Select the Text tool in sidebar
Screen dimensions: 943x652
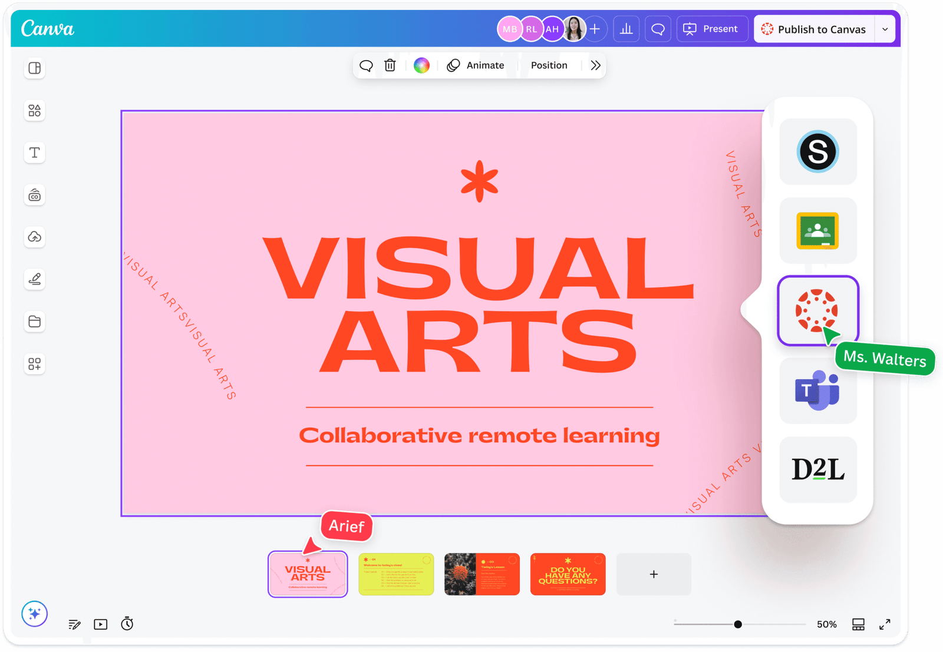35,153
